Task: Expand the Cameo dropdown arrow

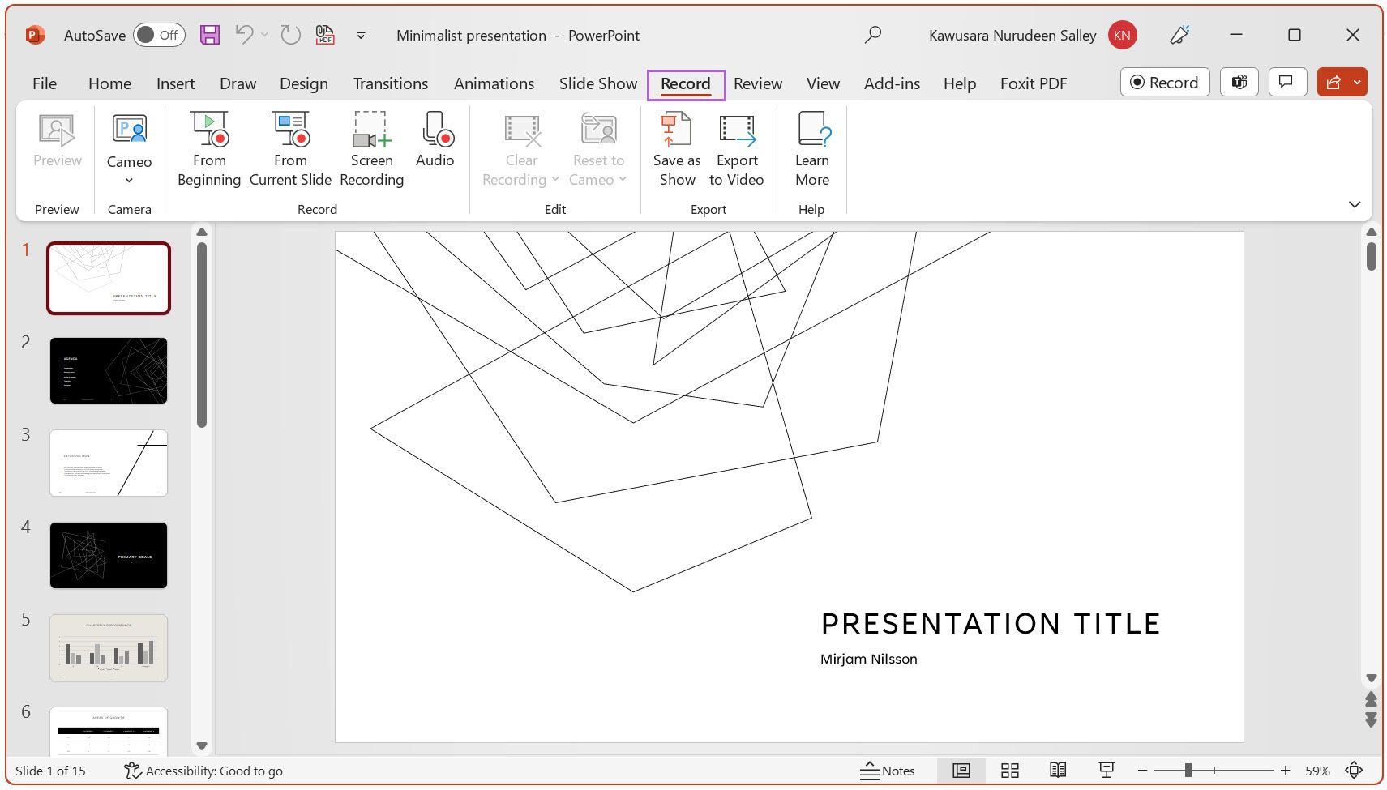Action: click(x=128, y=180)
